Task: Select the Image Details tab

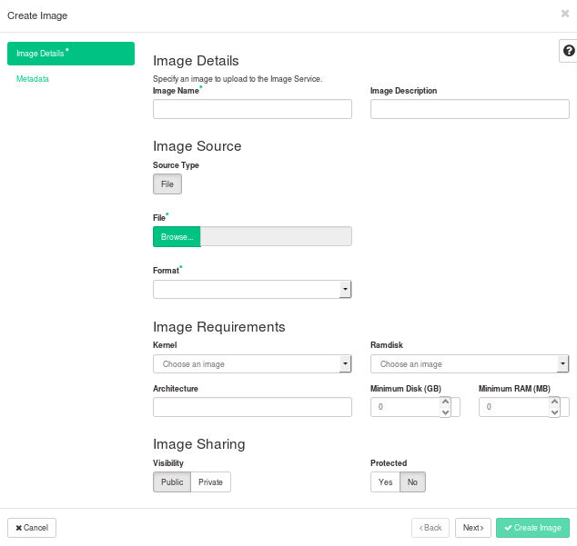Action: (x=70, y=54)
